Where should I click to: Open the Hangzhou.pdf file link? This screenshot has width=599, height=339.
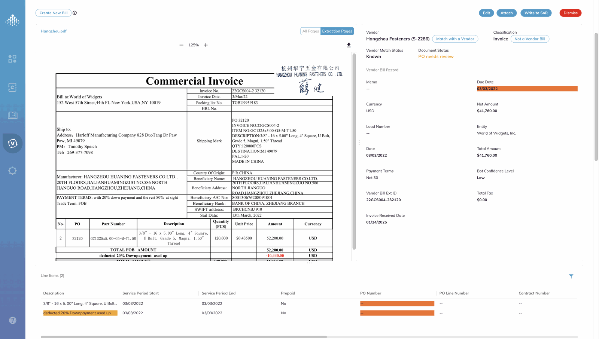(54, 31)
